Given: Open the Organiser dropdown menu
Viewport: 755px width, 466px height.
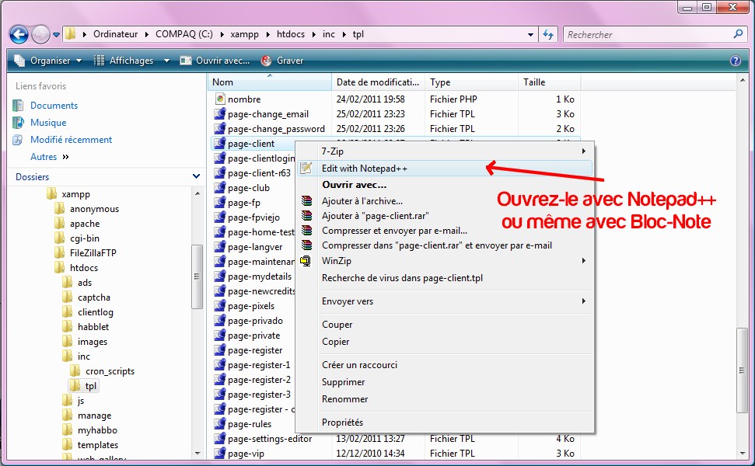Looking at the screenshot, I should [x=48, y=61].
